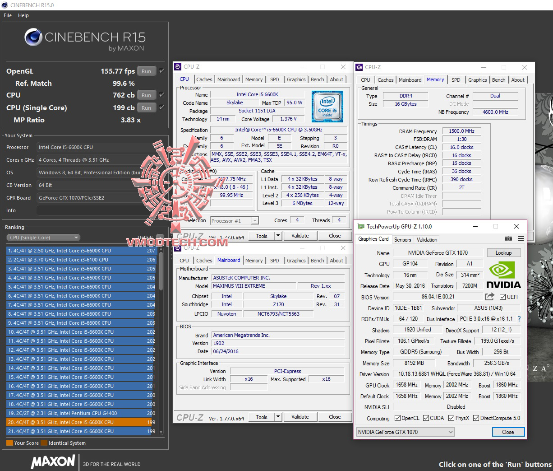
Task: Uncheck the OpenCL computing checkbox
Action: pos(396,418)
